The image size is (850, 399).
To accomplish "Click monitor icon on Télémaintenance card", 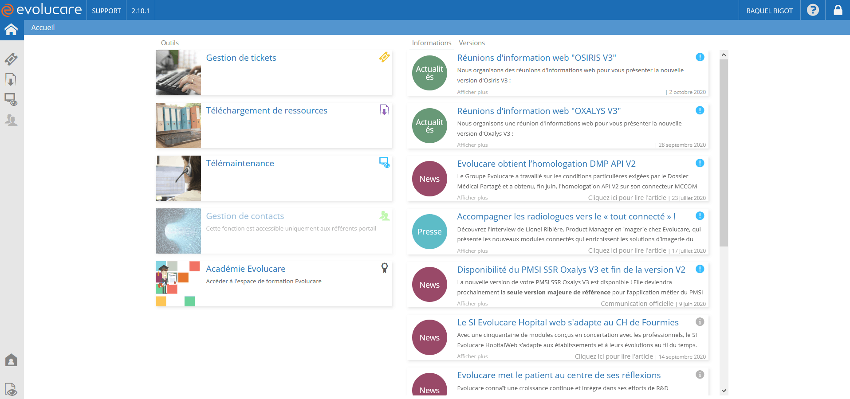I will coord(385,162).
